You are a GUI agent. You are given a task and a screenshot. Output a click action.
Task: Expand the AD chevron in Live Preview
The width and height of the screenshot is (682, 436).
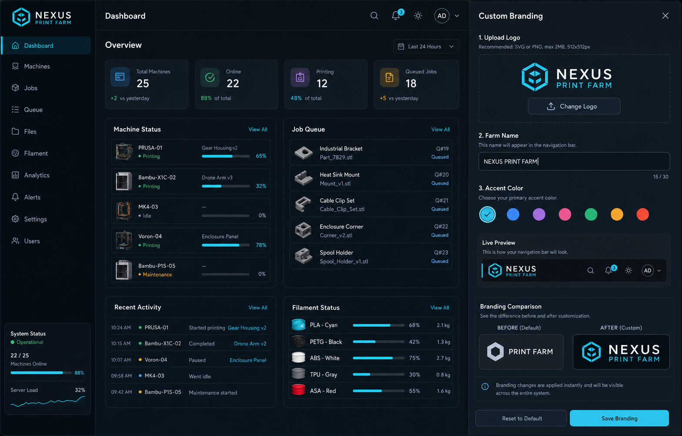659,270
